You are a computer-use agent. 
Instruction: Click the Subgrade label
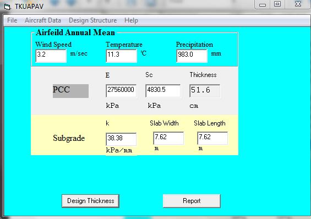click(x=69, y=138)
